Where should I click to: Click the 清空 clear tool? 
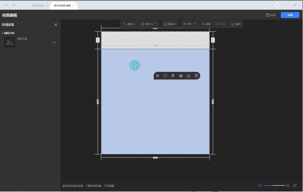[x=236, y=24]
